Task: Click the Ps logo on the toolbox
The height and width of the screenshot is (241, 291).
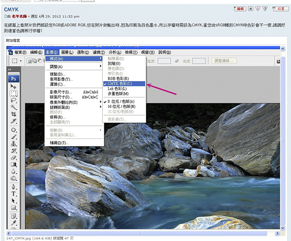Action: tap(14, 78)
